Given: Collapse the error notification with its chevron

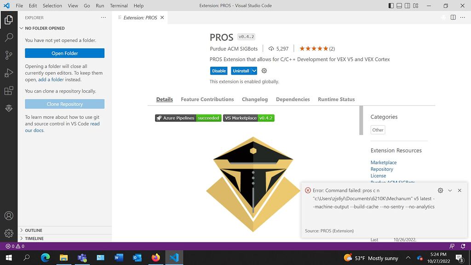Looking at the screenshot, I should pyautogui.click(x=450, y=190).
